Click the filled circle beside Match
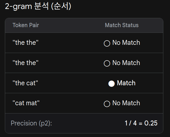This screenshot has width=170, height=137. (x=111, y=83)
